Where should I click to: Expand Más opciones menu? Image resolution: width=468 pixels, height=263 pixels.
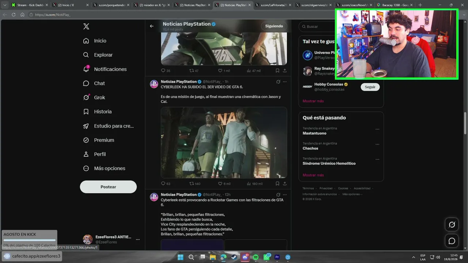(104, 168)
